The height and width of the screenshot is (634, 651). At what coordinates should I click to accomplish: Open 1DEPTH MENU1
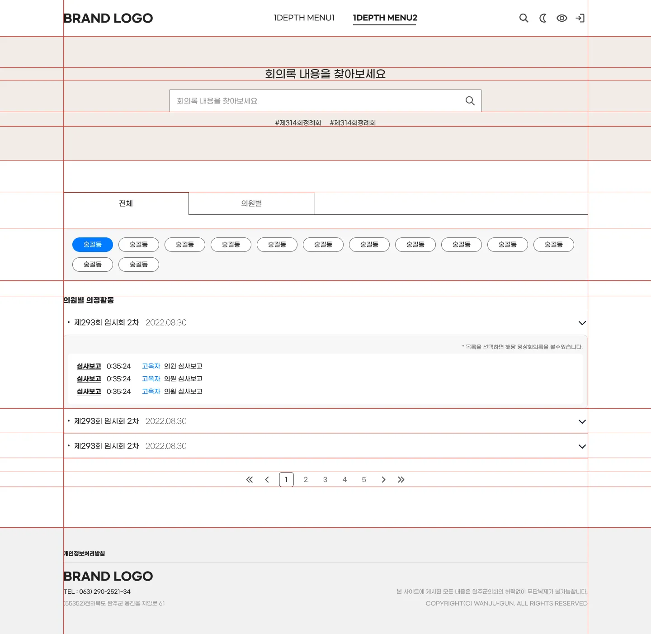[x=304, y=18]
